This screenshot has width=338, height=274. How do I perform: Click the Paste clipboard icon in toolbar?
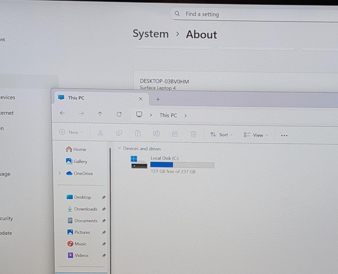138,133
